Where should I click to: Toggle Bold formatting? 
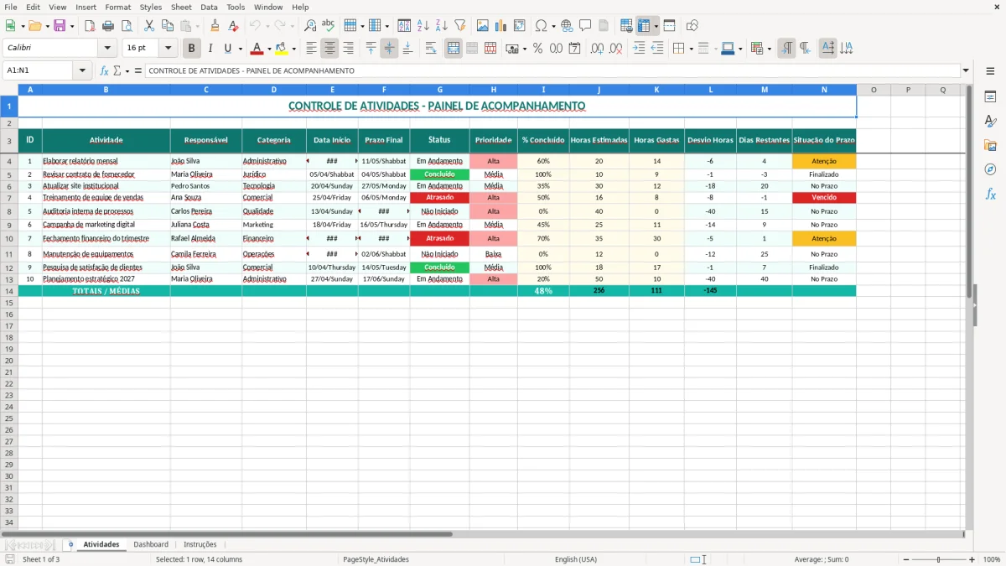(x=191, y=49)
